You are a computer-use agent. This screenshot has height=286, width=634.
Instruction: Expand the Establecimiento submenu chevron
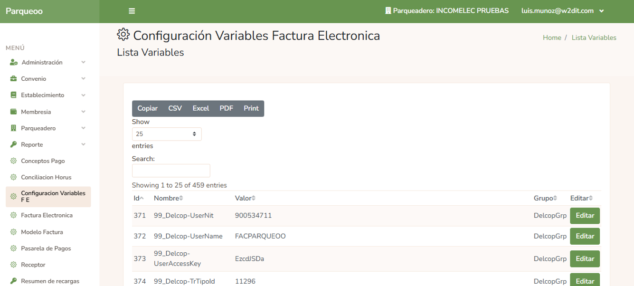(x=83, y=95)
